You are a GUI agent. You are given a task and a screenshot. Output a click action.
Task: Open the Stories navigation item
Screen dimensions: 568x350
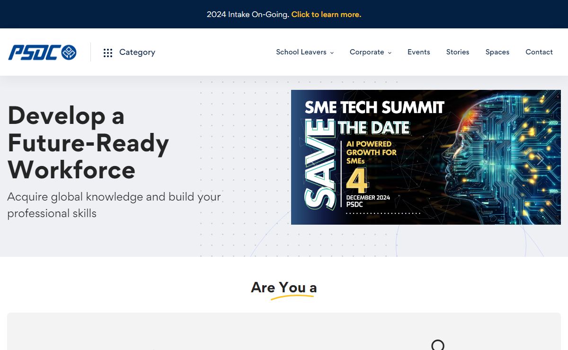click(x=458, y=52)
